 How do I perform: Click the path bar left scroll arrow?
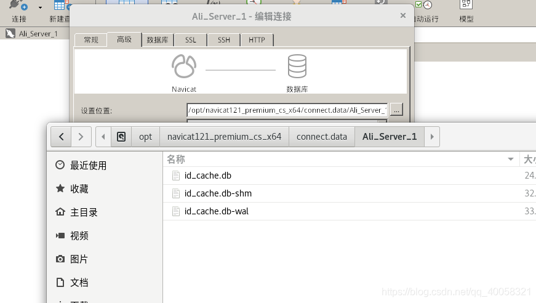[103, 137]
